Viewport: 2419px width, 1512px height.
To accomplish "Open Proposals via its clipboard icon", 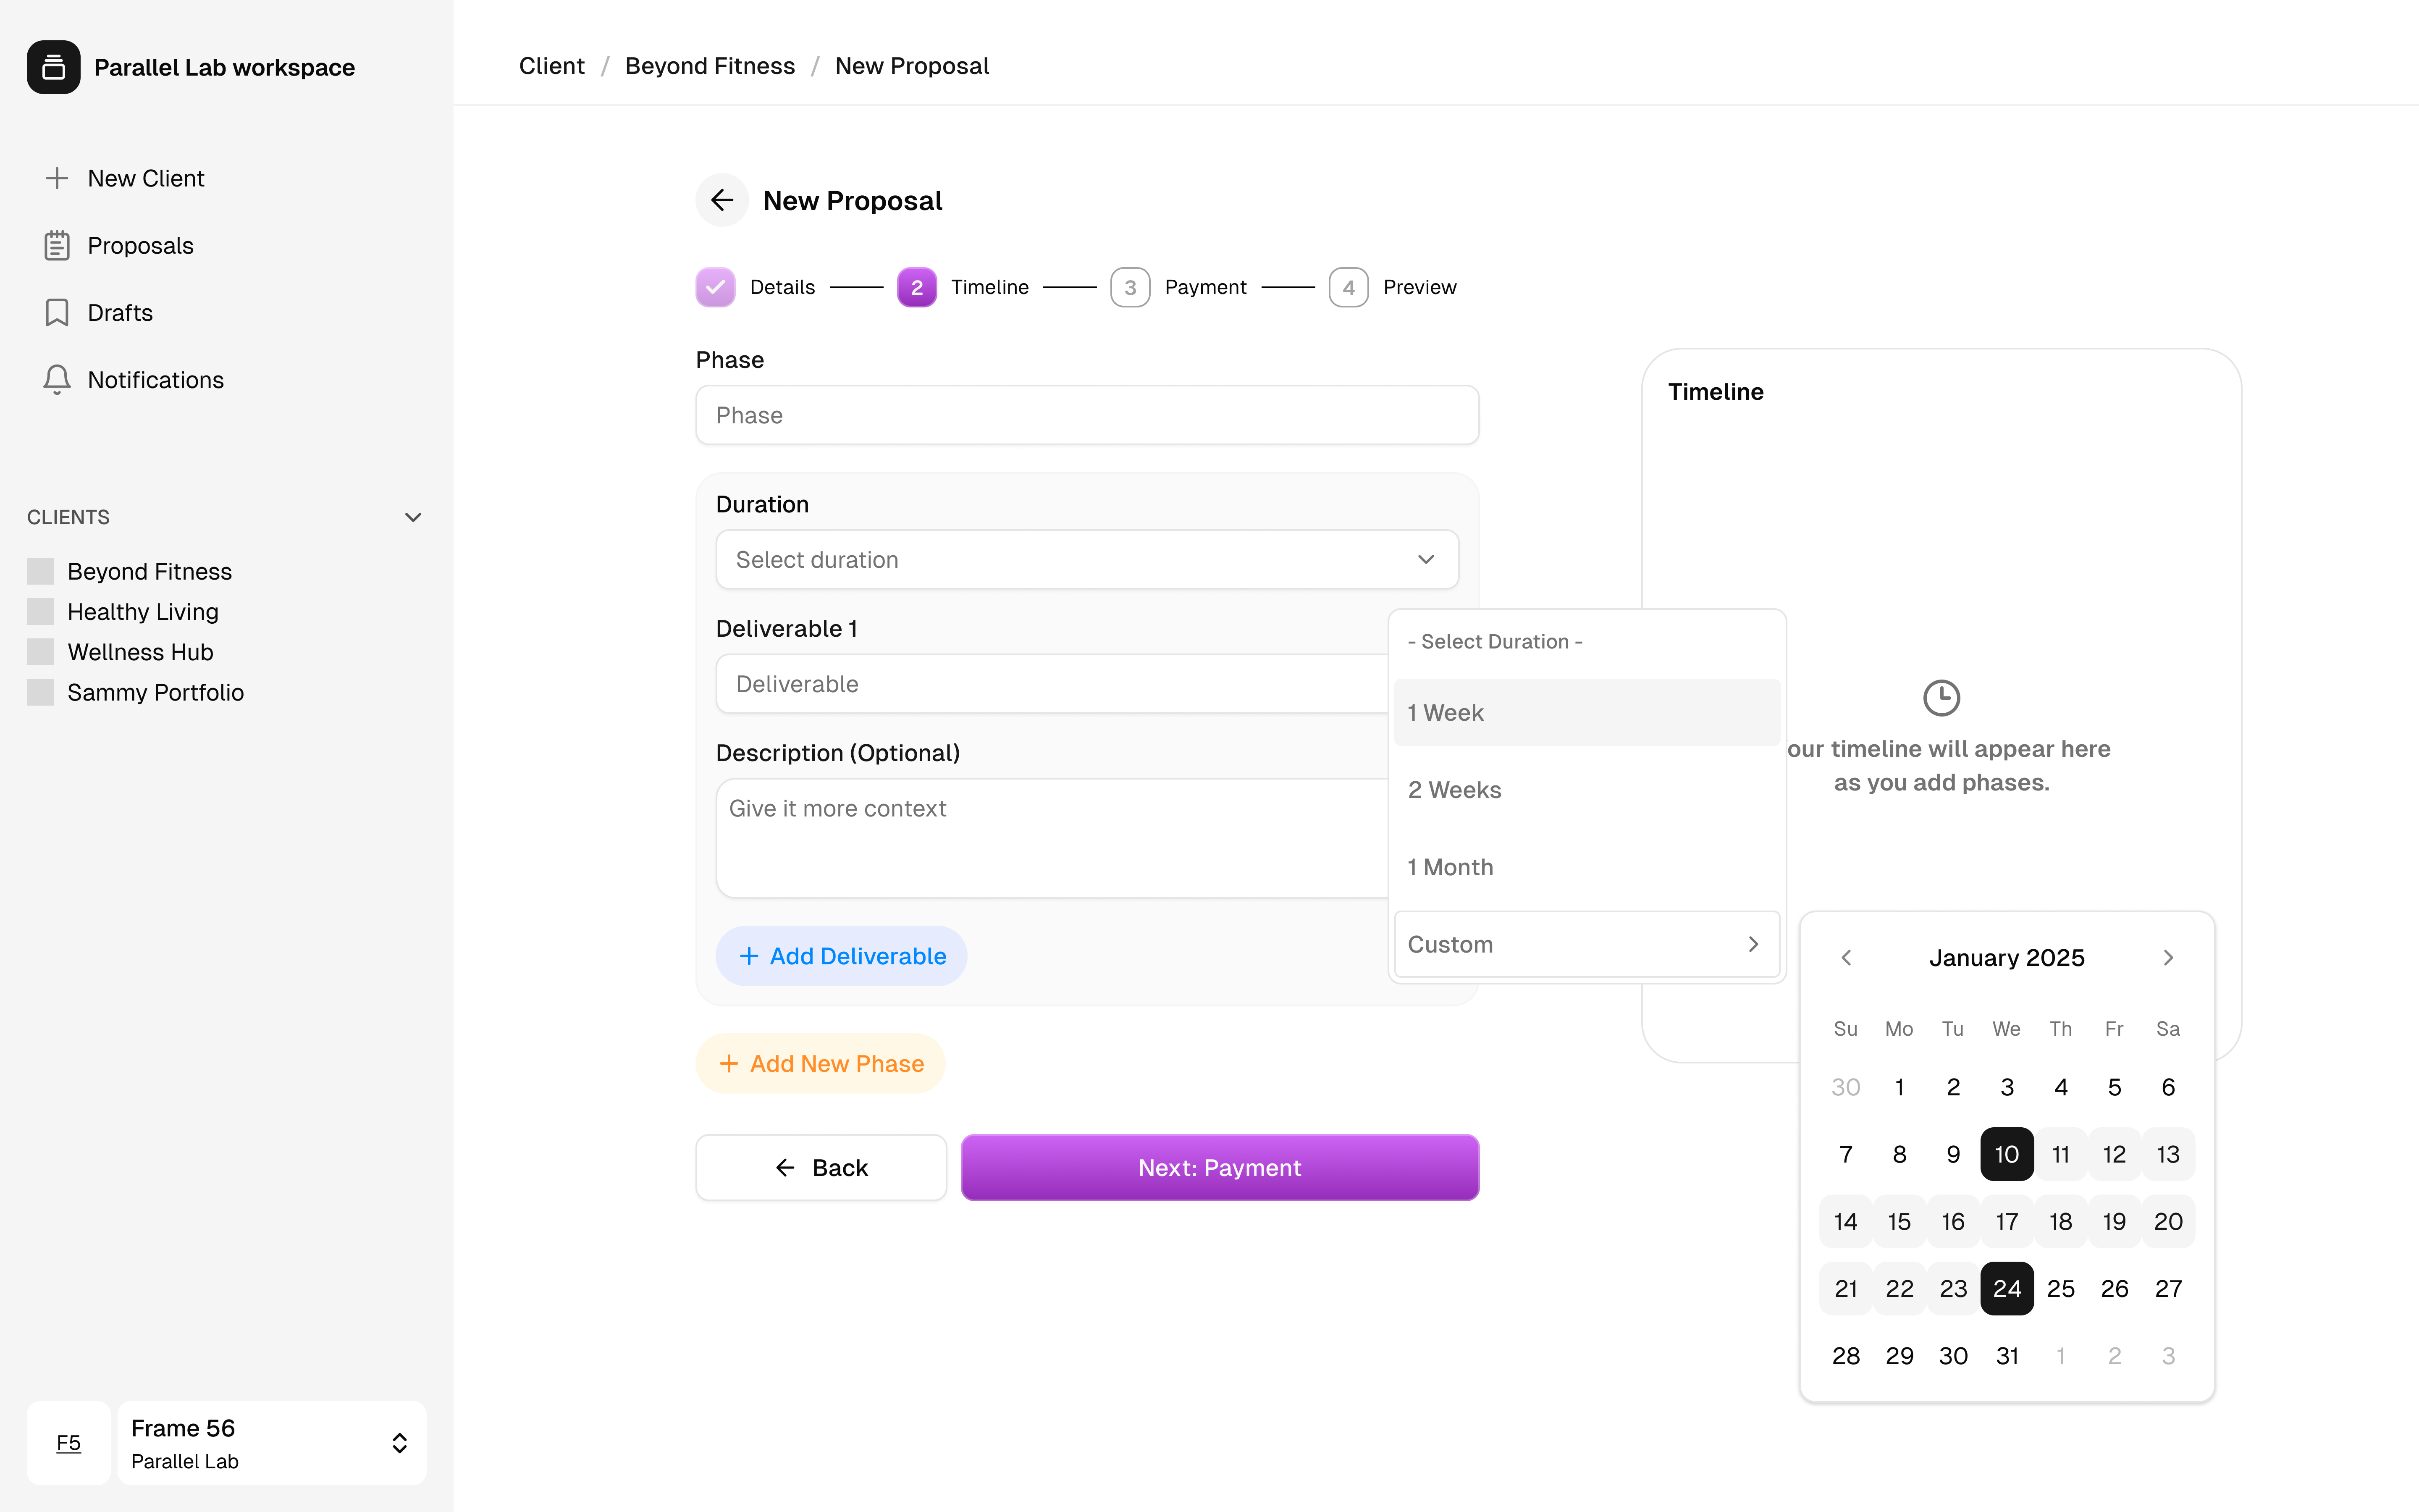I will pos(57,245).
